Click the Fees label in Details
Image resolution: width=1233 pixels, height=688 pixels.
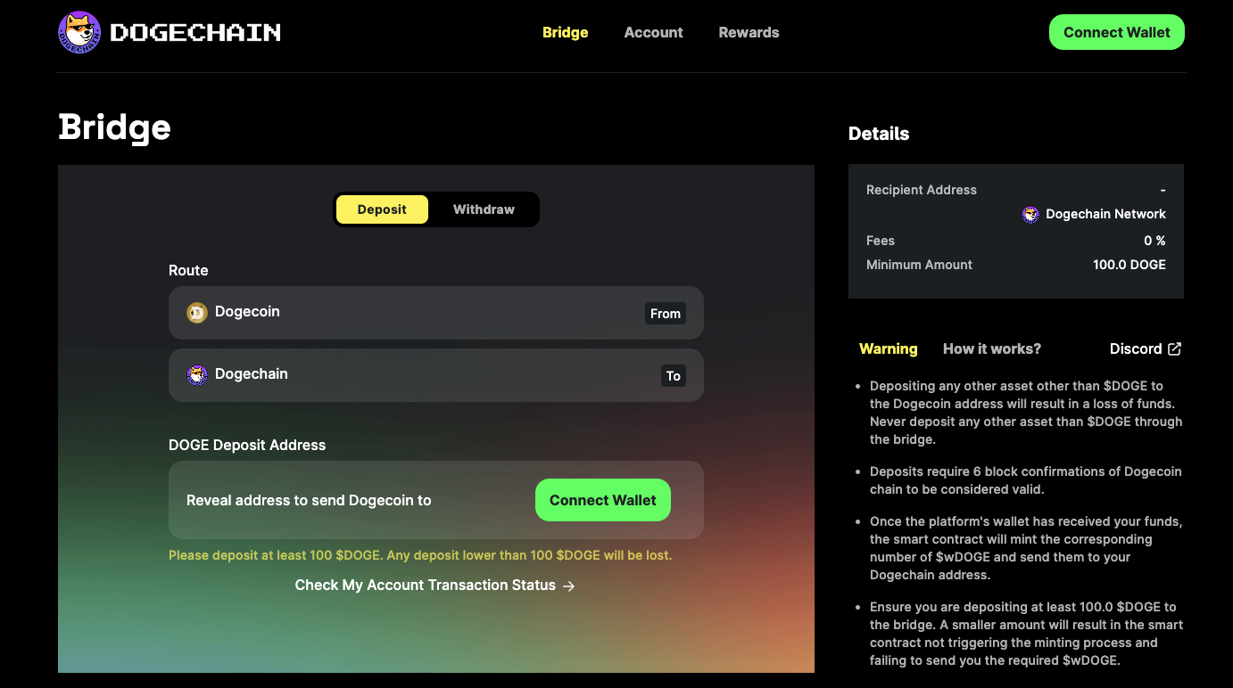pyautogui.click(x=881, y=241)
